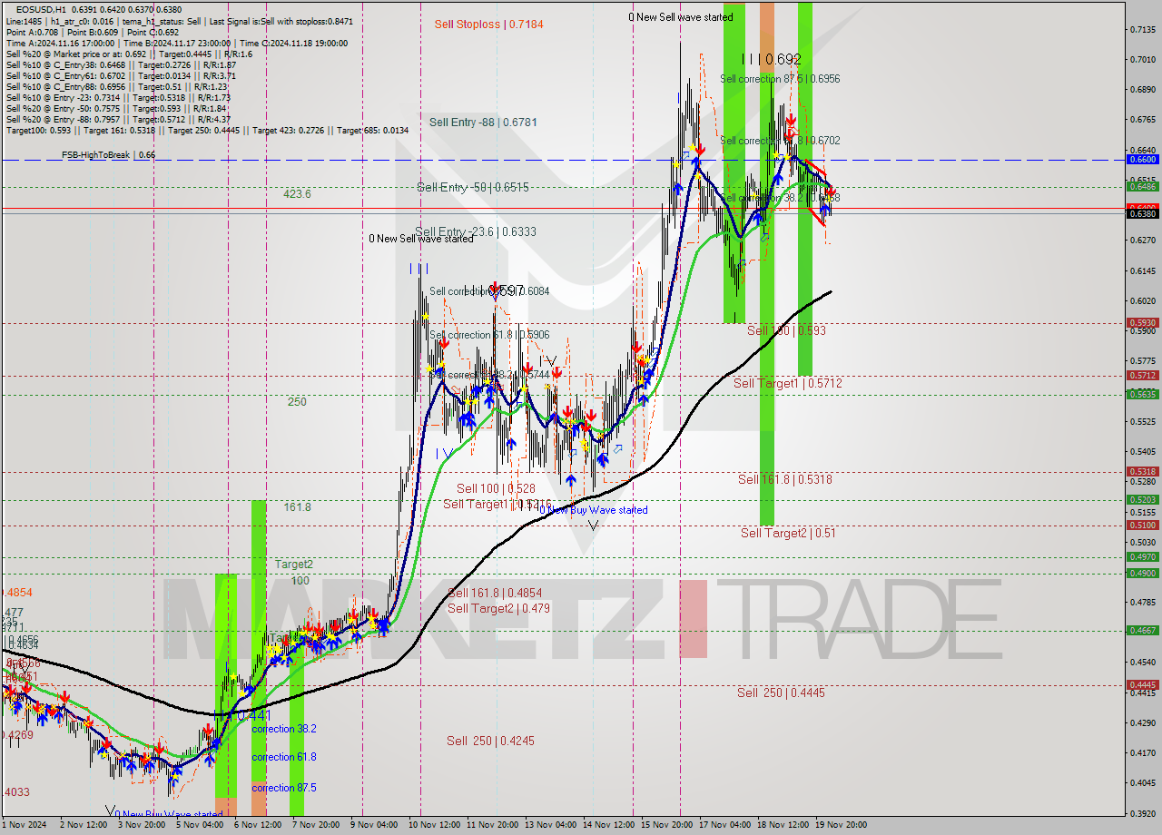Select the green 0.4970 price tag
The height and width of the screenshot is (835, 1162).
click(x=1141, y=556)
